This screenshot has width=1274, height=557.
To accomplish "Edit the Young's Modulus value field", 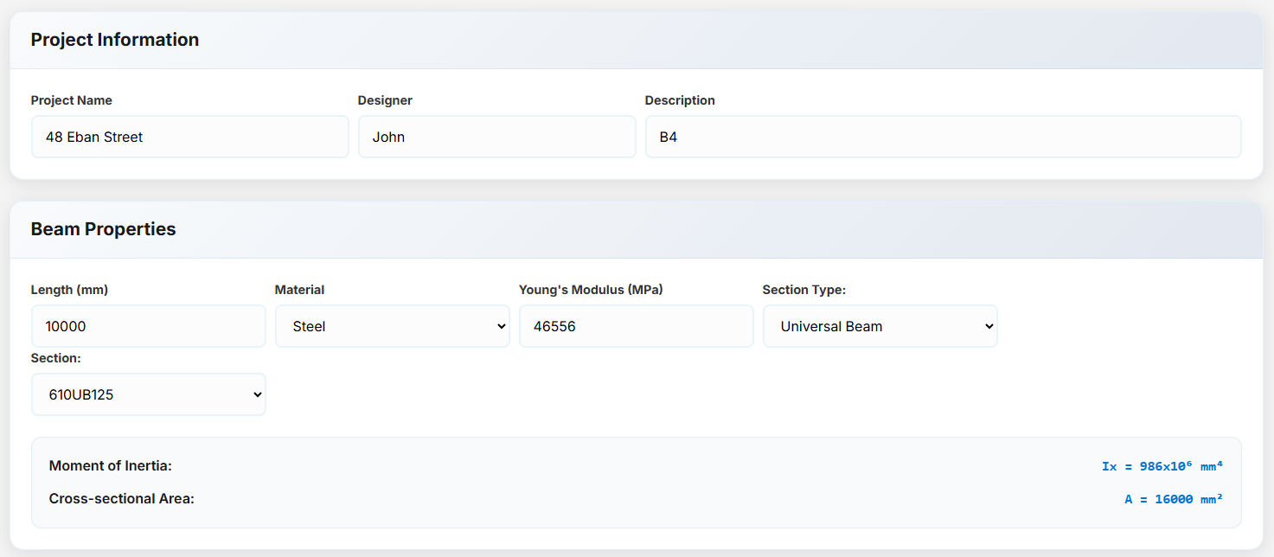I will coord(636,326).
